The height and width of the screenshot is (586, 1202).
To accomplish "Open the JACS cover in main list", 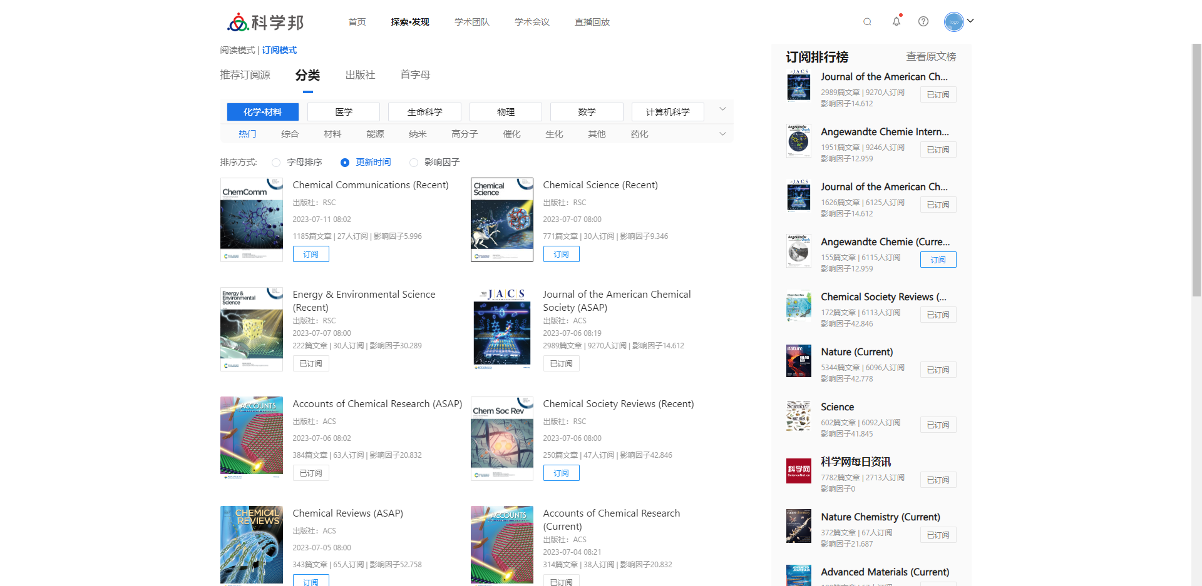I will (x=502, y=329).
